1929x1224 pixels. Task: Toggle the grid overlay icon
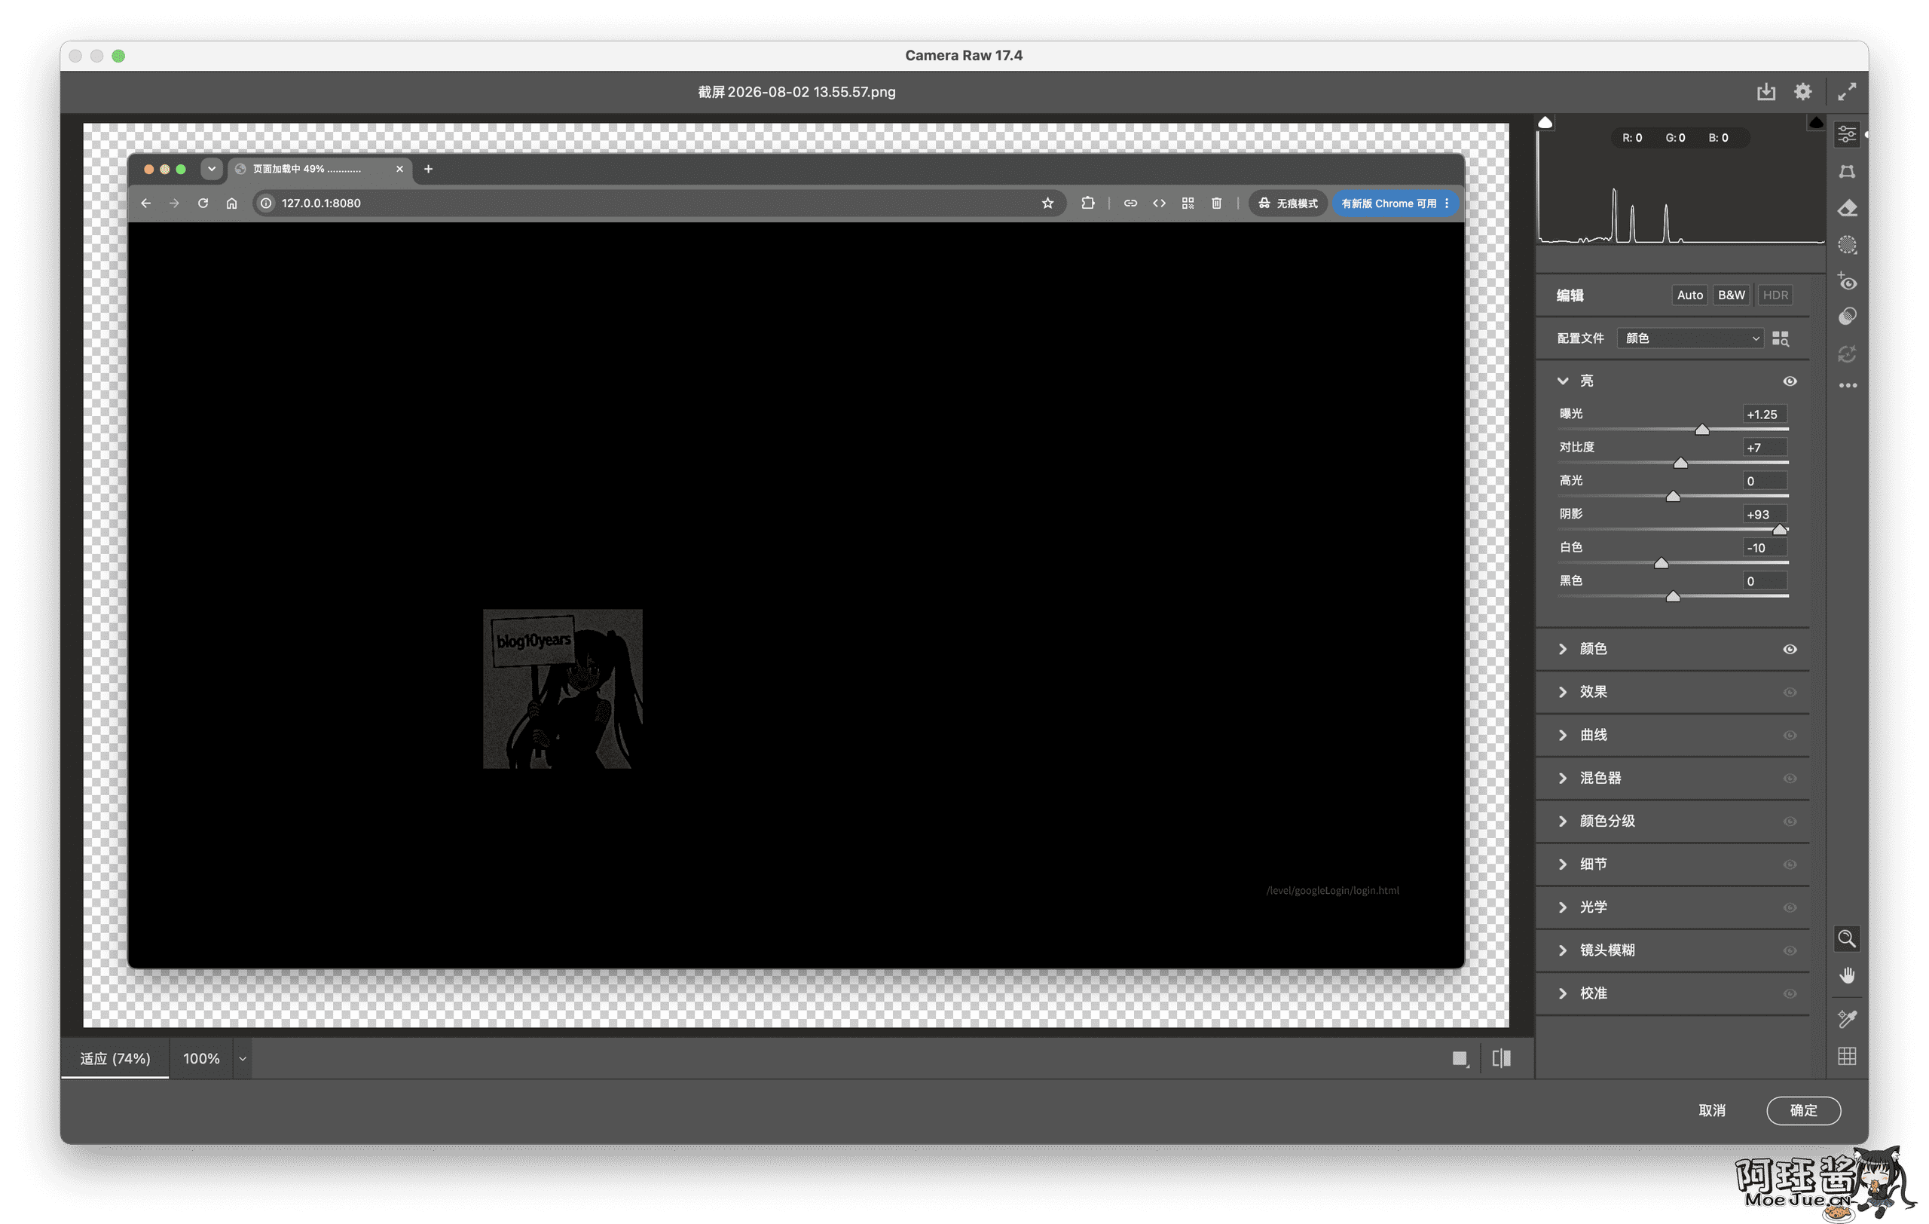tap(1846, 1056)
